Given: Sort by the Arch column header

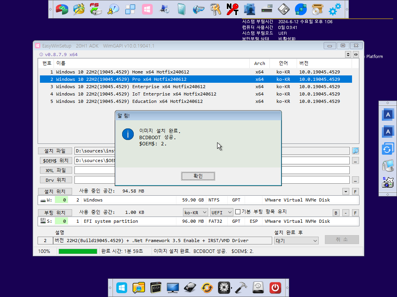Looking at the screenshot, I should (259, 63).
